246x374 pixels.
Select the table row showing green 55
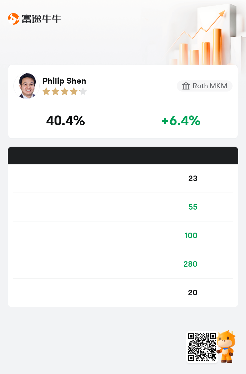click(123, 207)
